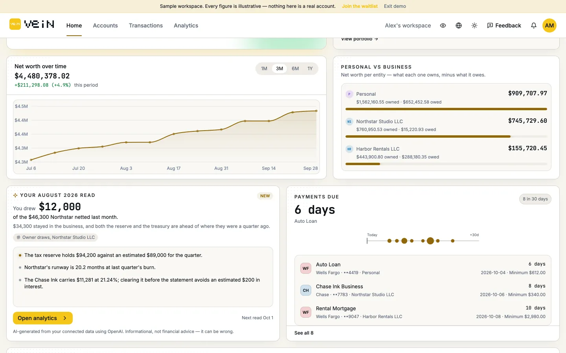Go to the Home tab

(x=74, y=25)
